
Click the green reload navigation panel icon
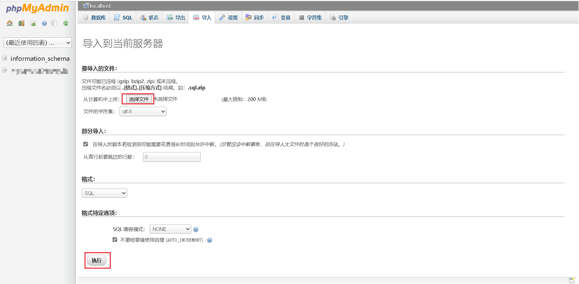point(65,23)
